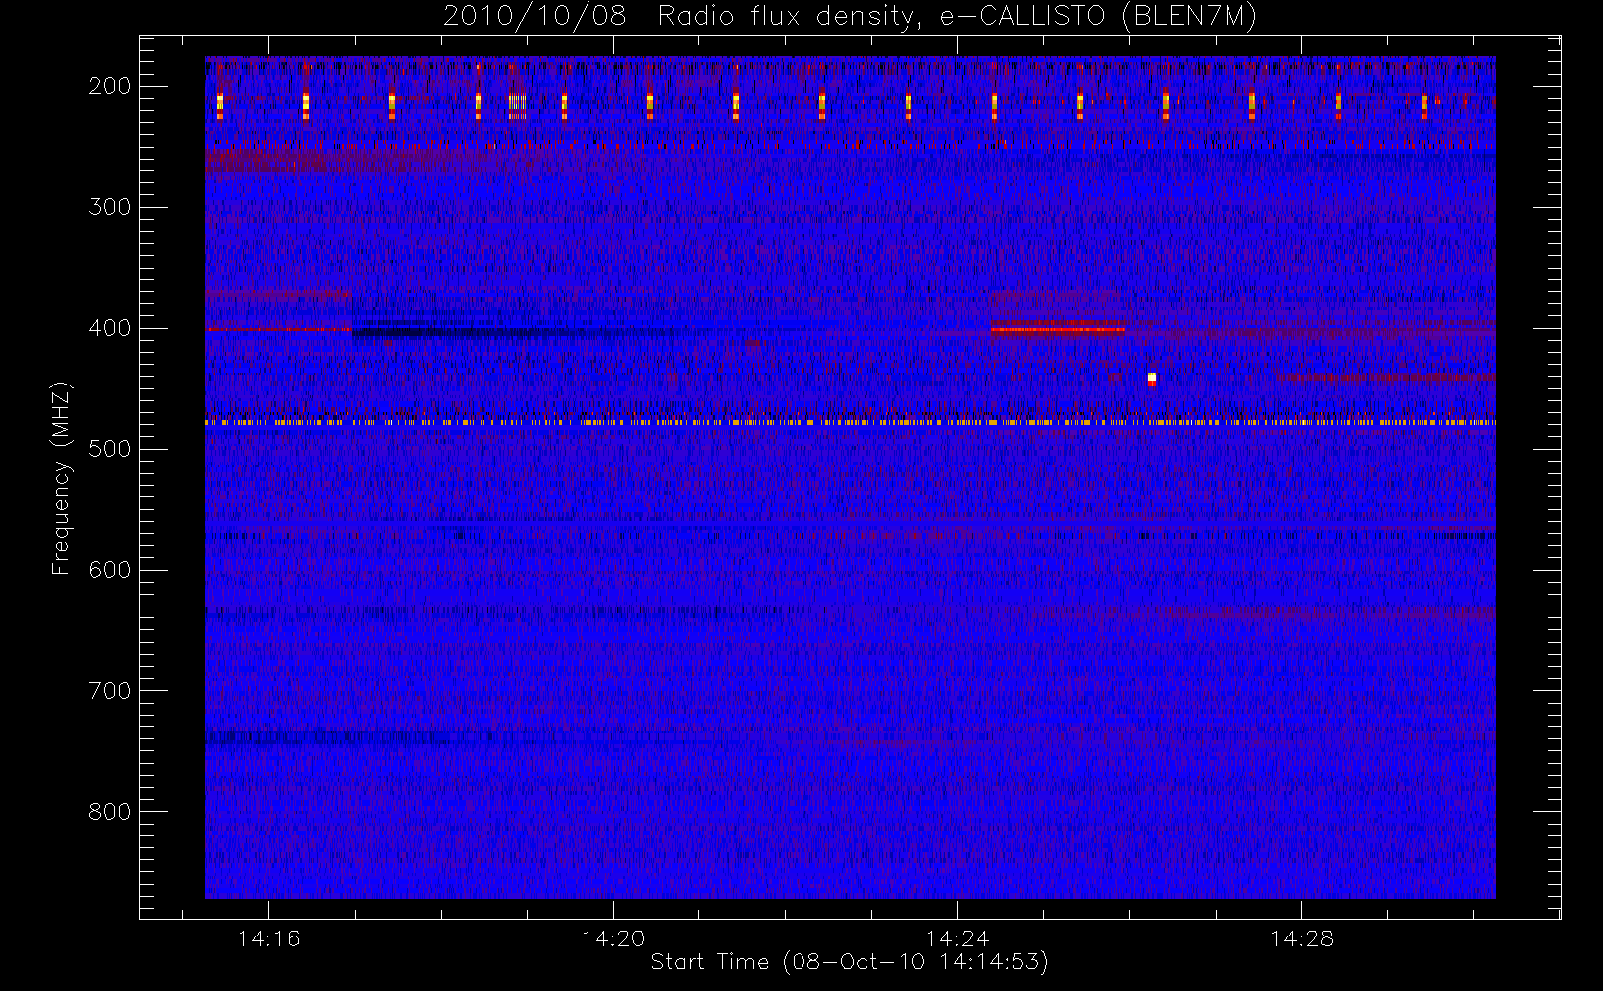Click the 14:24 time tick label
1603x991 pixels.
(957, 938)
